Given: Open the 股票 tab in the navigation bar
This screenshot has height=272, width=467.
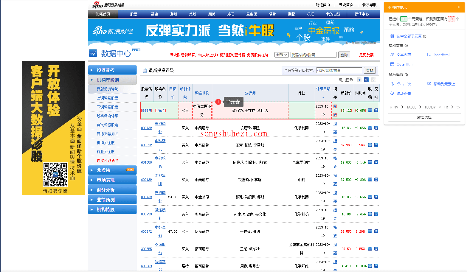Looking at the screenshot, I should point(134,14).
